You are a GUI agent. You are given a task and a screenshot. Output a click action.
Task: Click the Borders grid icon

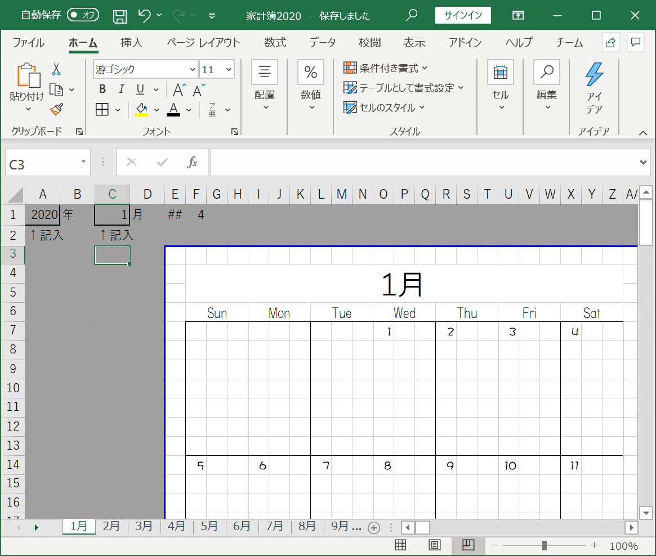[x=102, y=110]
